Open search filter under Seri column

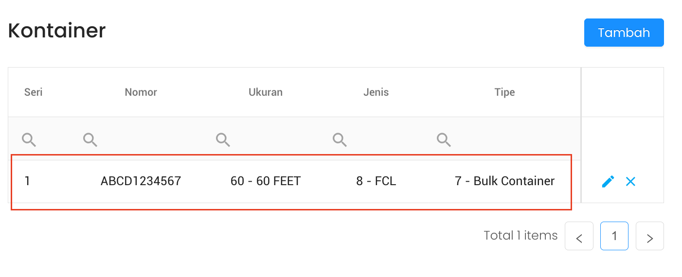[x=29, y=140]
